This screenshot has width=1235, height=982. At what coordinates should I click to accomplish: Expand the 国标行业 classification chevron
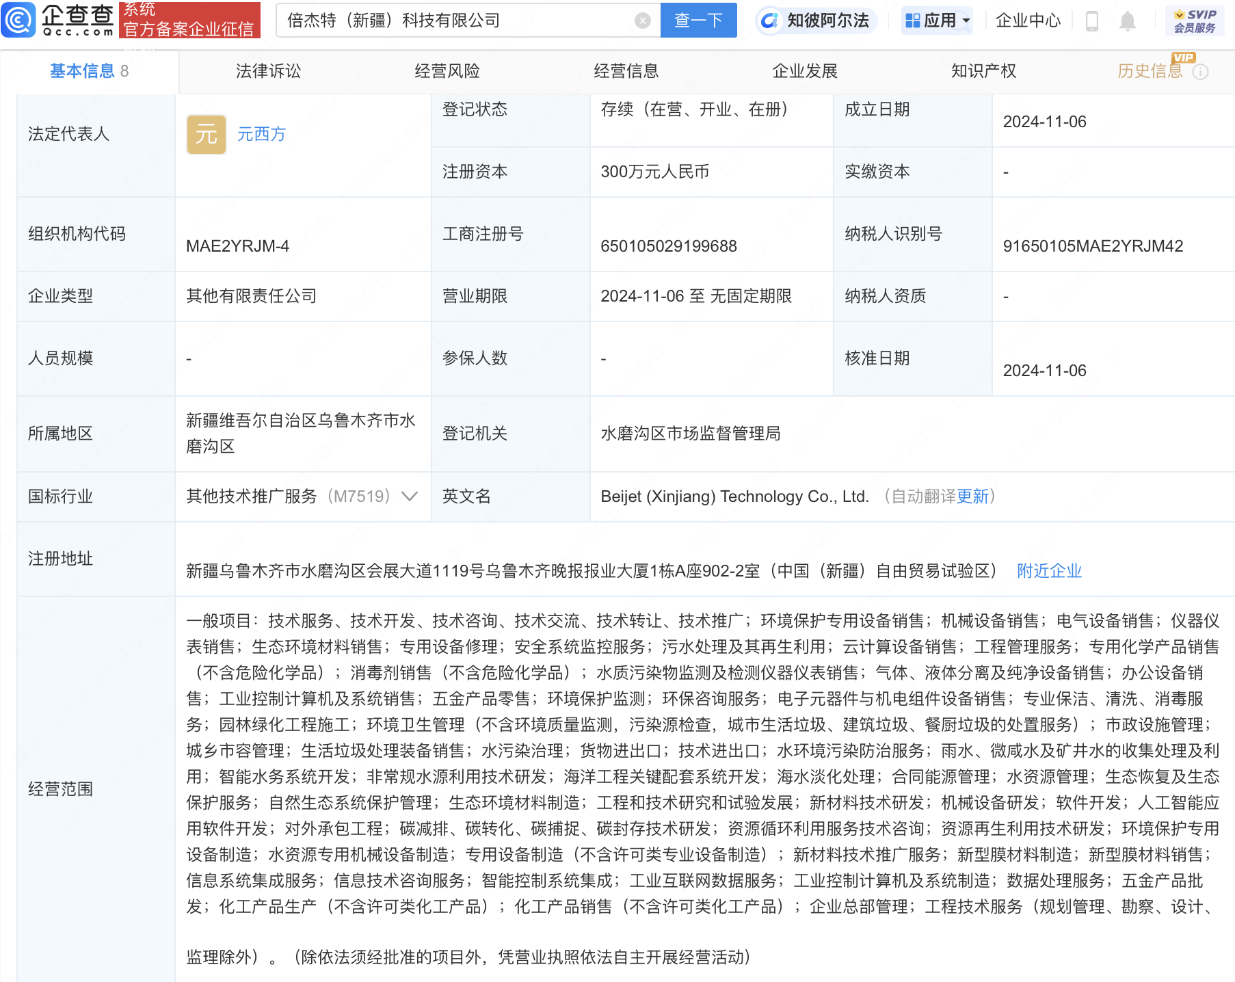point(409,496)
